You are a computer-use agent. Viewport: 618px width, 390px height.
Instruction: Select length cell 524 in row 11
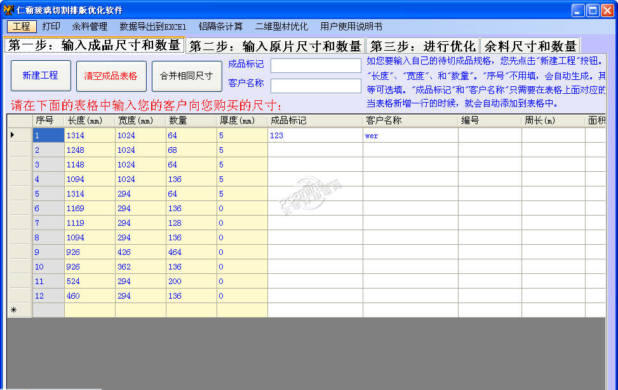tap(90, 281)
